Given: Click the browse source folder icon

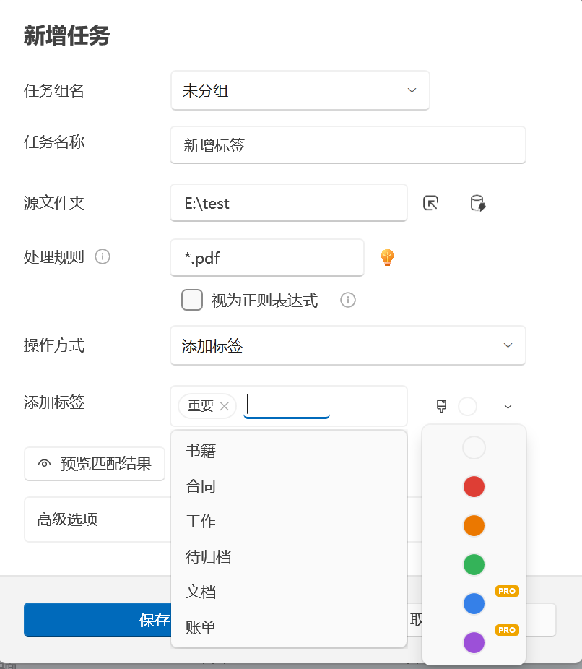Looking at the screenshot, I should (x=430, y=203).
